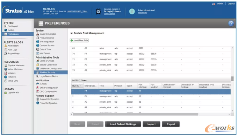238x136 pixels.
Task: Click the IP Configuration globe icon
Action: click(x=38, y=42)
